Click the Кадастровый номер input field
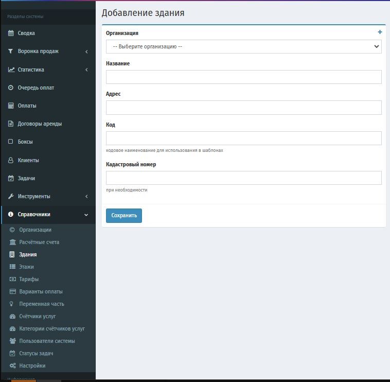390x382 pixels. pyautogui.click(x=243, y=178)
